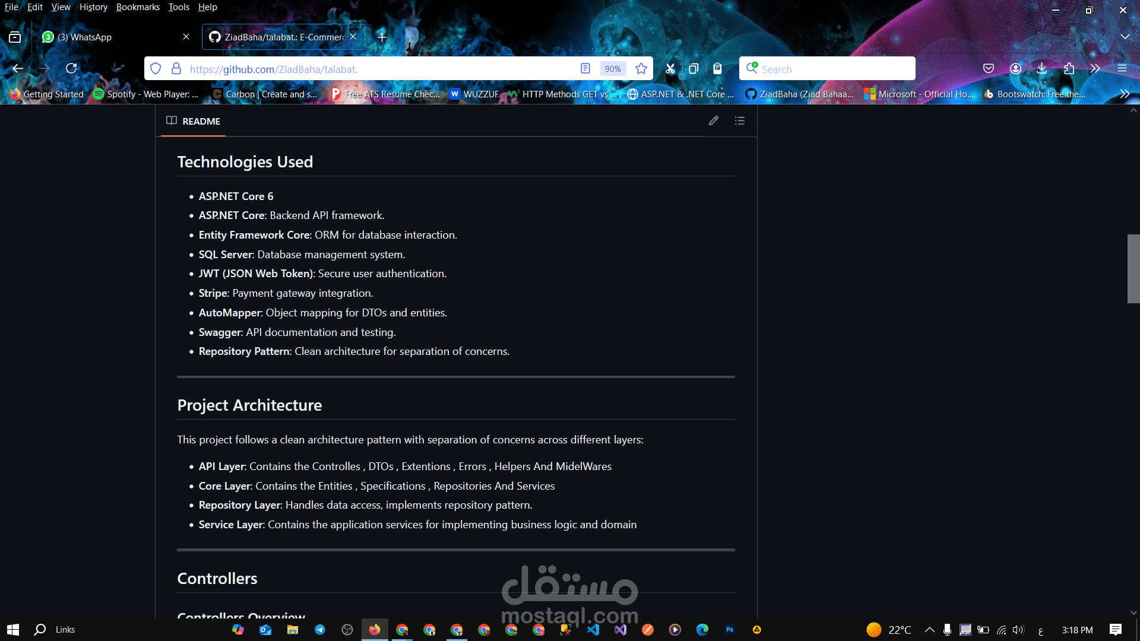Open the README outline list icon
Screen dimensions: 1140x641
click(x=739, y=121)
